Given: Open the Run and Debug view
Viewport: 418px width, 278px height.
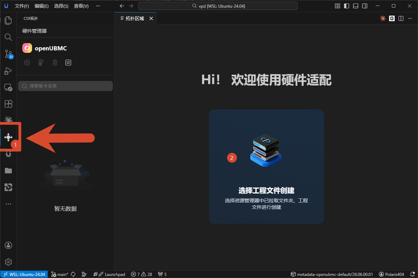Looking at the screenshot, I should tap(8, 71).
